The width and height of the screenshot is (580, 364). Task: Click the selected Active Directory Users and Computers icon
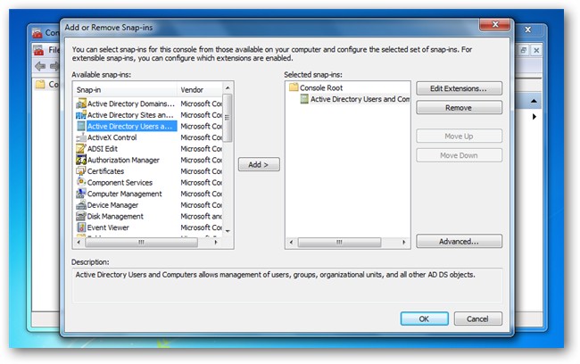click(304, 99)
